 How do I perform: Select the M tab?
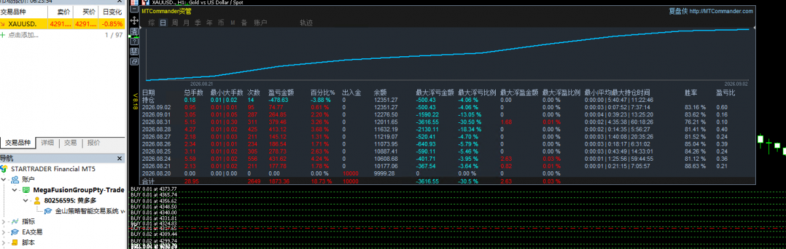(233, 23)
